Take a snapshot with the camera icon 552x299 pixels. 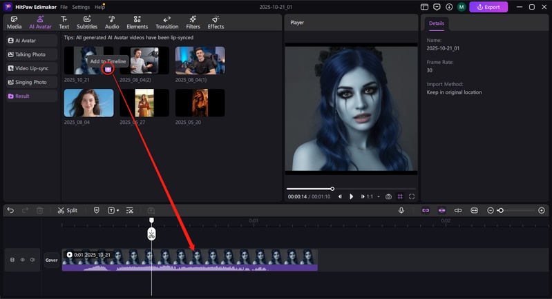388,196
